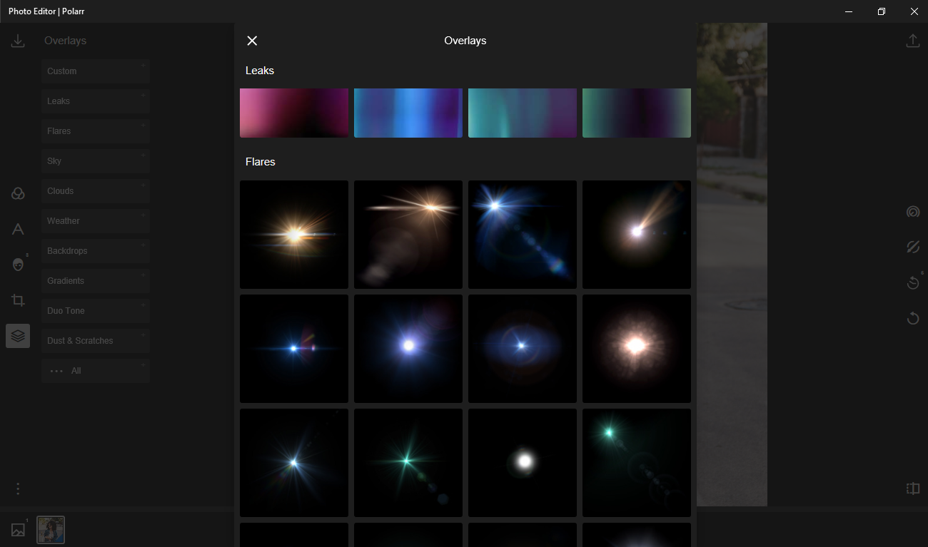Open the photo import panel
This screenshot has height=547, width=928.
(18, 41)
